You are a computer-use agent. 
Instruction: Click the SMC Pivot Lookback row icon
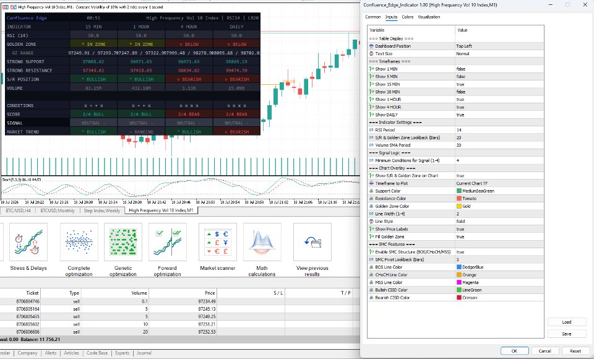pyautogui.click(x=371, y=259)
